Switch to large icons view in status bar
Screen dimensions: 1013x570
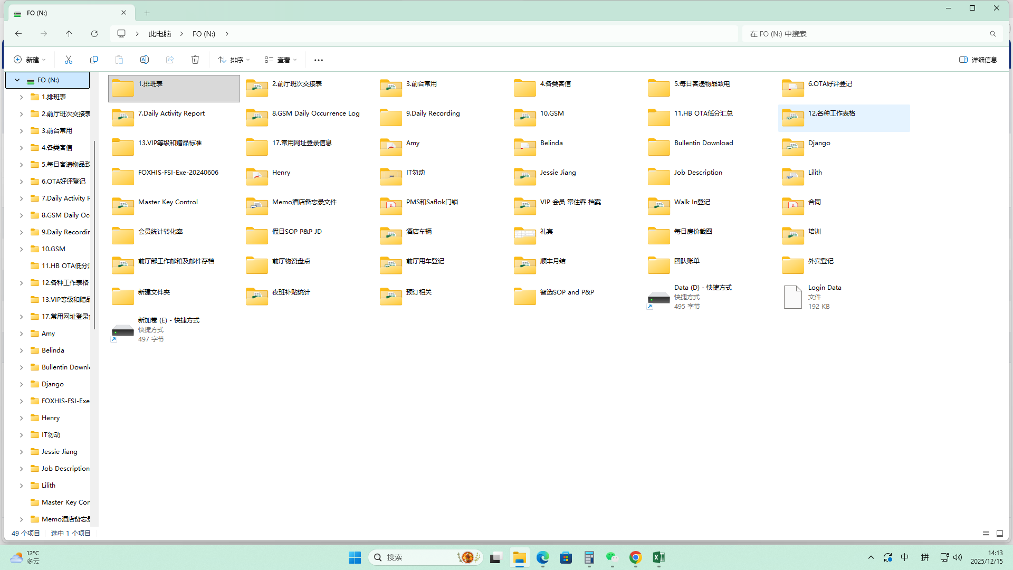(1000, 534)
